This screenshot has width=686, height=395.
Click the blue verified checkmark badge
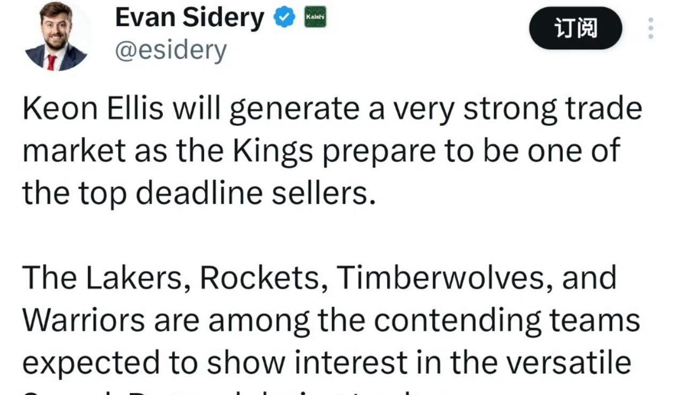tap(285, 19)
